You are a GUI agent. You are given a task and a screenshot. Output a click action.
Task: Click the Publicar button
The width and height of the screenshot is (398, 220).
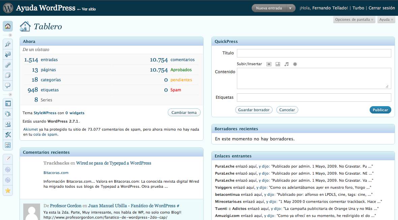point(380,110)
